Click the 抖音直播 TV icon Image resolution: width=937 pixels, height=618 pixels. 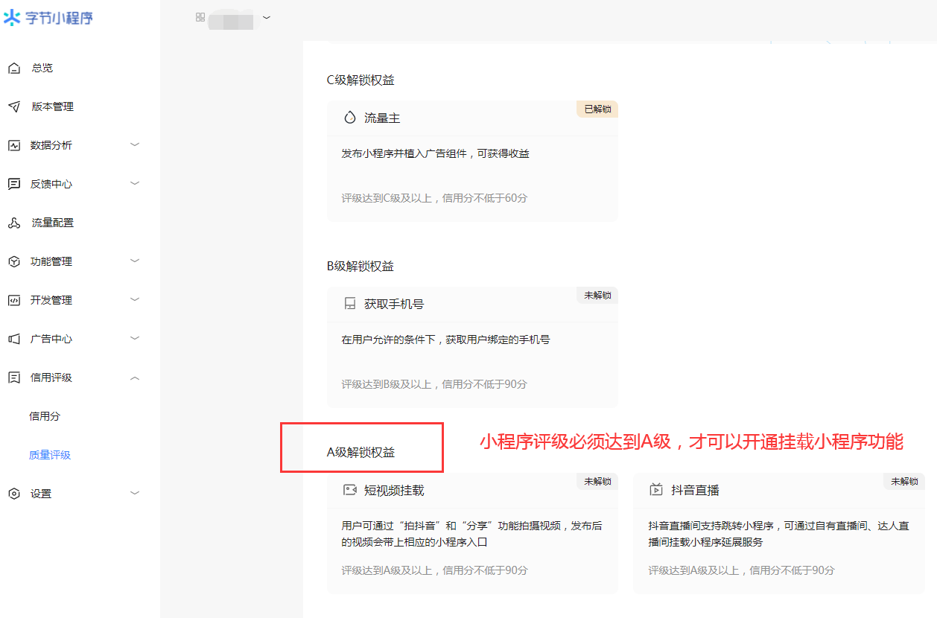(656, 490)
